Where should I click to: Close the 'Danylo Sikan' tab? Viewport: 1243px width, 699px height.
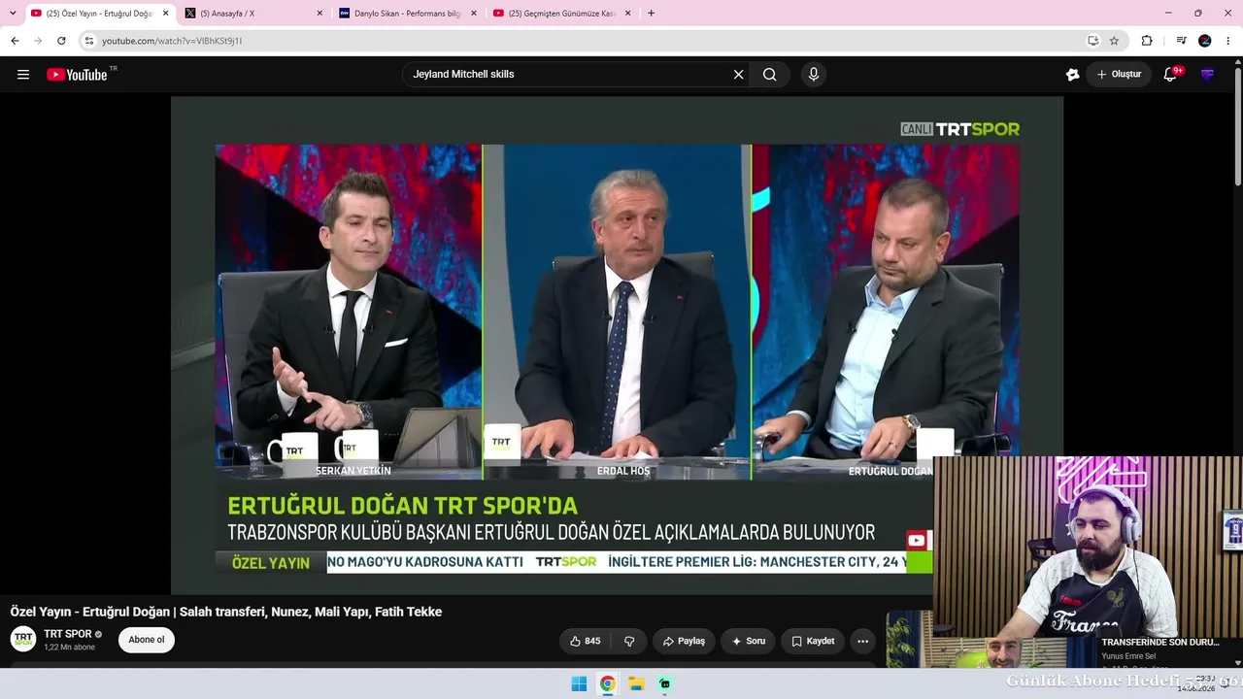tap(474, 14)
